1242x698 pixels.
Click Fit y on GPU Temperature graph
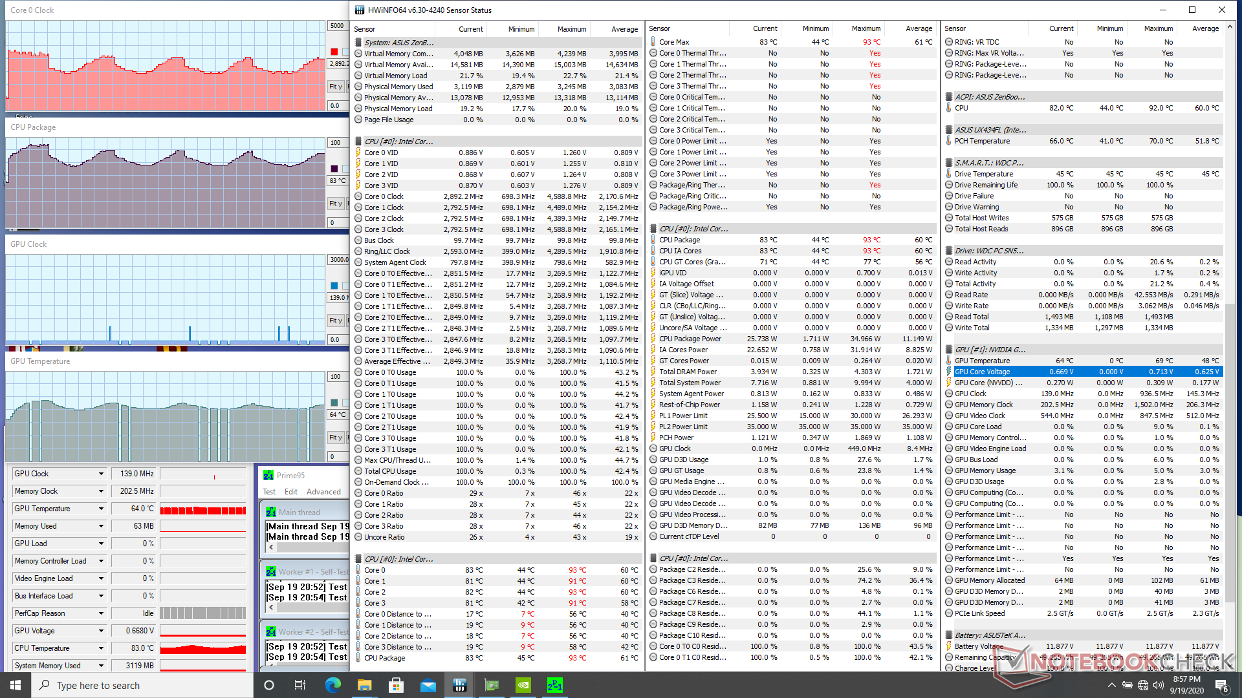pyautogui.click(x=335, y=438)
